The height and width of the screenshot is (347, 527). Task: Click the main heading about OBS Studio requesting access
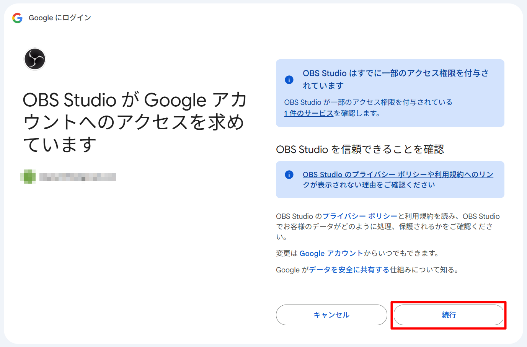pyautogui.click(x=134, y=122)
